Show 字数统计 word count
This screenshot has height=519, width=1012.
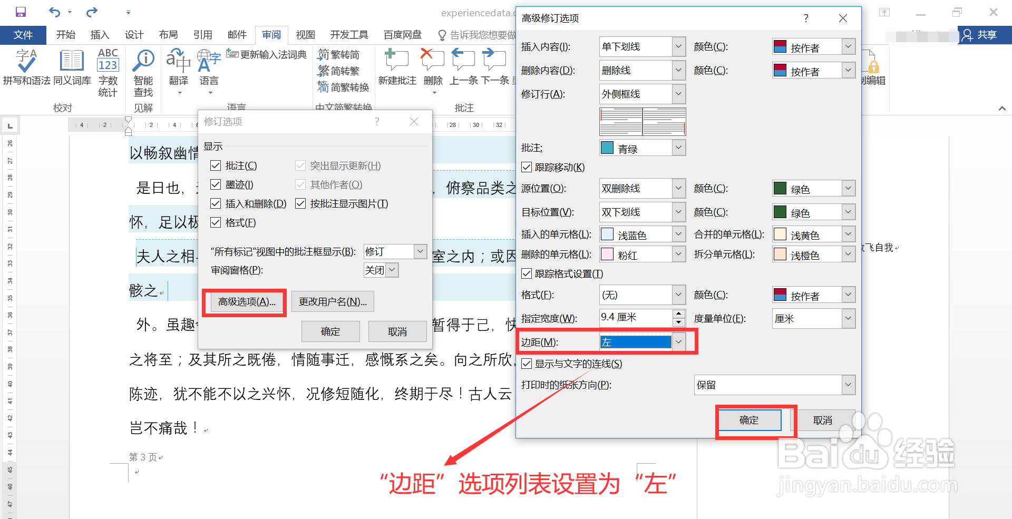pyautogui.click(x=108, y=73)
